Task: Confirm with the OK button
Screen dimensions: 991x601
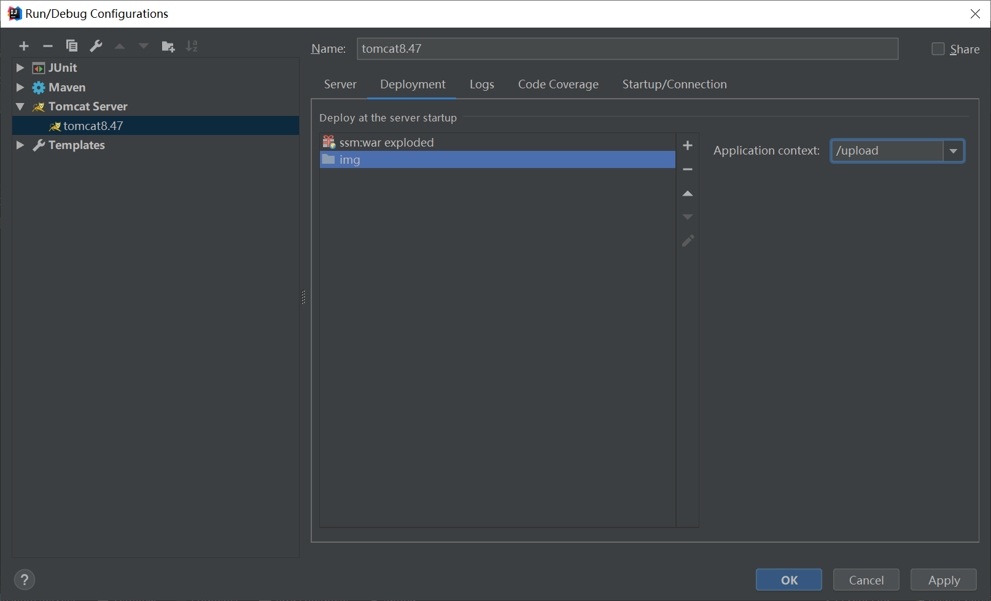Action: point(788,579)
